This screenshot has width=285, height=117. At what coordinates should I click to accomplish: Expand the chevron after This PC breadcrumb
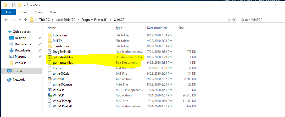point(53,20)
